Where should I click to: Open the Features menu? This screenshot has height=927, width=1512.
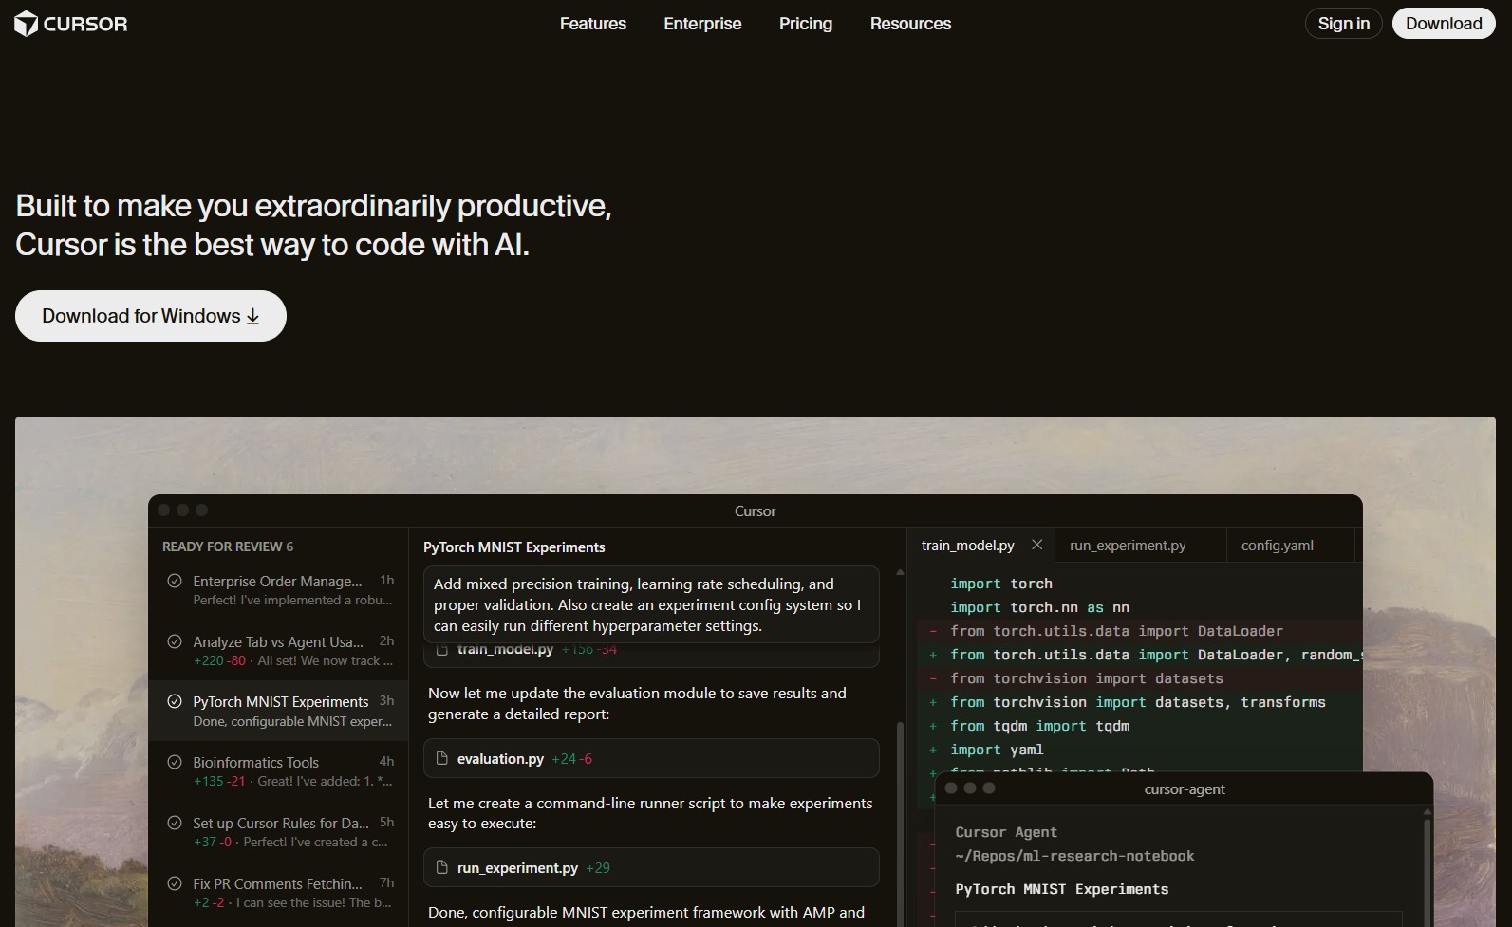(x=593, y=24)
